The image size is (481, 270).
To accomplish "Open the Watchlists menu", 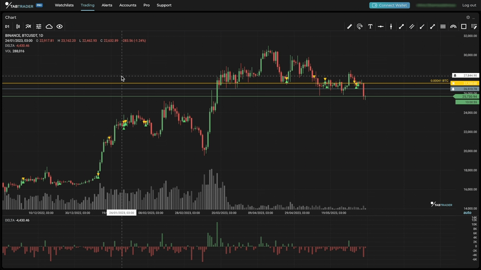I will pyautogui.click(x=64, y=5).
